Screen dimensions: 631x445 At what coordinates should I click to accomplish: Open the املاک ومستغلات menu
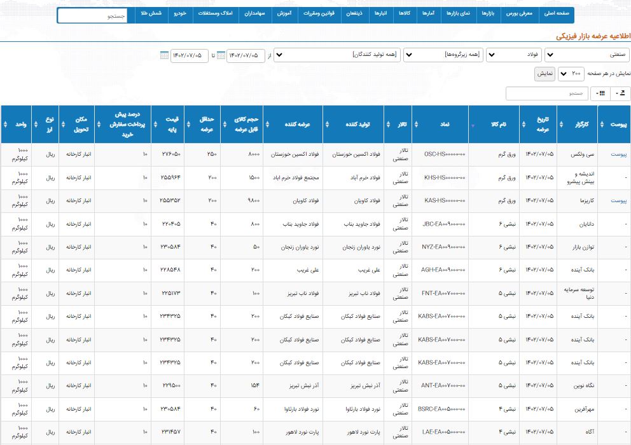pos(215,14)
